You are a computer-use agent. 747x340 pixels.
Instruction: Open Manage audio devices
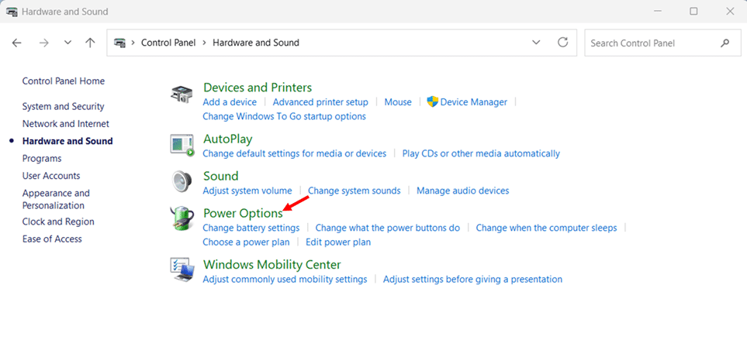pos(462,191)
